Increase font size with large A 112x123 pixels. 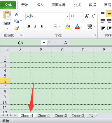click(x=87, y=16)
